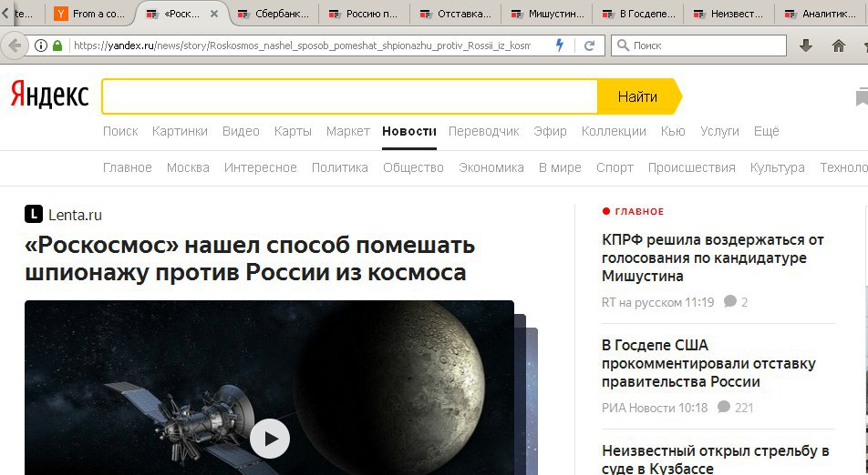The width and height of the screenshot is (868, 475).
Task: Focus the Yandex search input field
Action: 350,96
